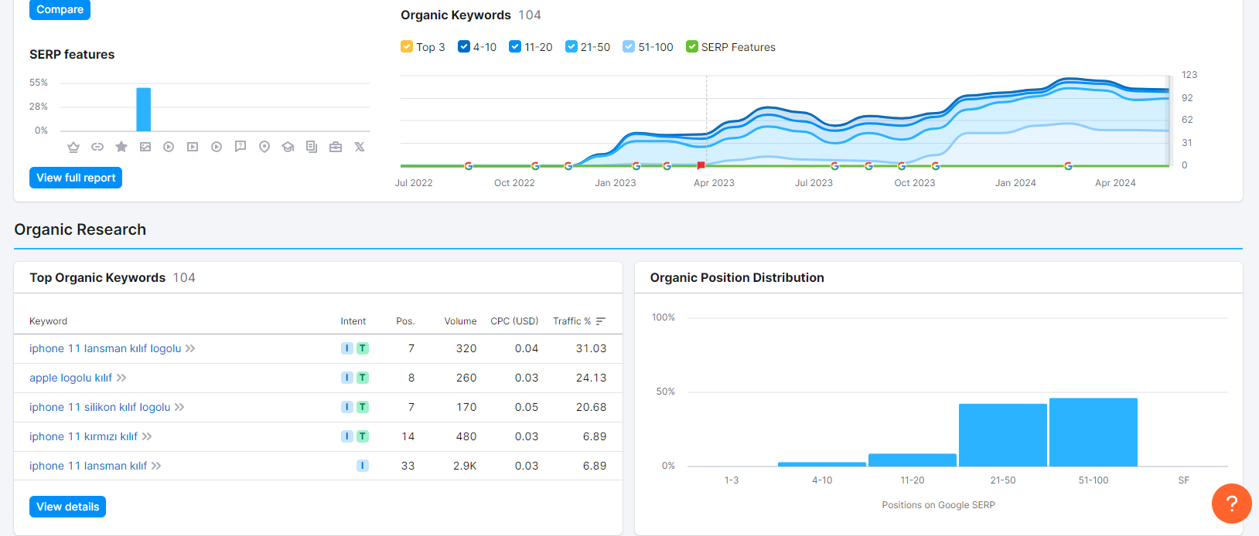This screenshot has width=1259, height=536.
Task: Click the image pack SERP feature icon
Action: tap(145, 147)
